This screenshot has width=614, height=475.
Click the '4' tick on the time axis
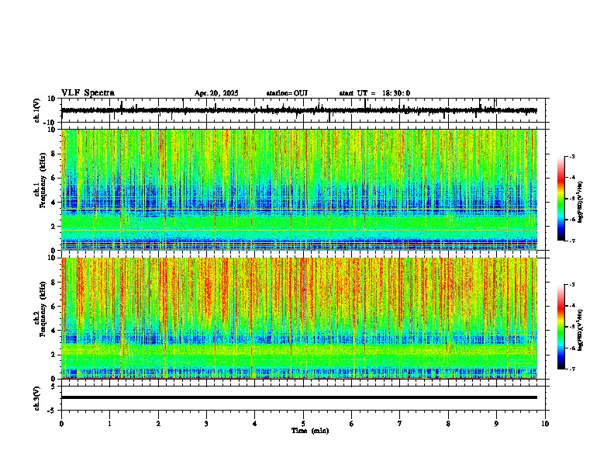click(x=255, y=424)
